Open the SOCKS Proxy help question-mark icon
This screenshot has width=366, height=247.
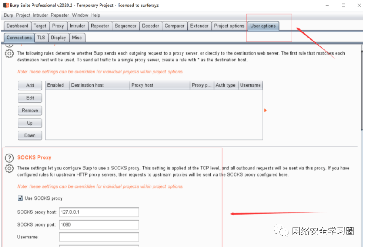9,158
